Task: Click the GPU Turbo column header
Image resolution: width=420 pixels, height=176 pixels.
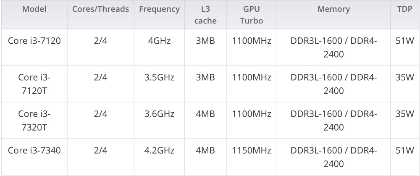Action: point(252,14)
